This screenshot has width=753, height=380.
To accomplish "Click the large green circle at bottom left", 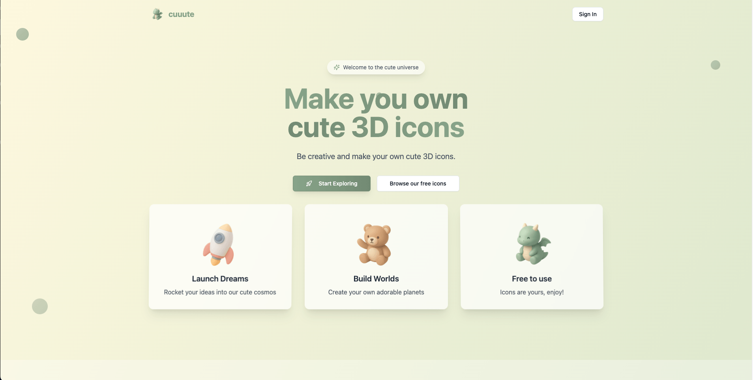I will (x=40, y=306).
